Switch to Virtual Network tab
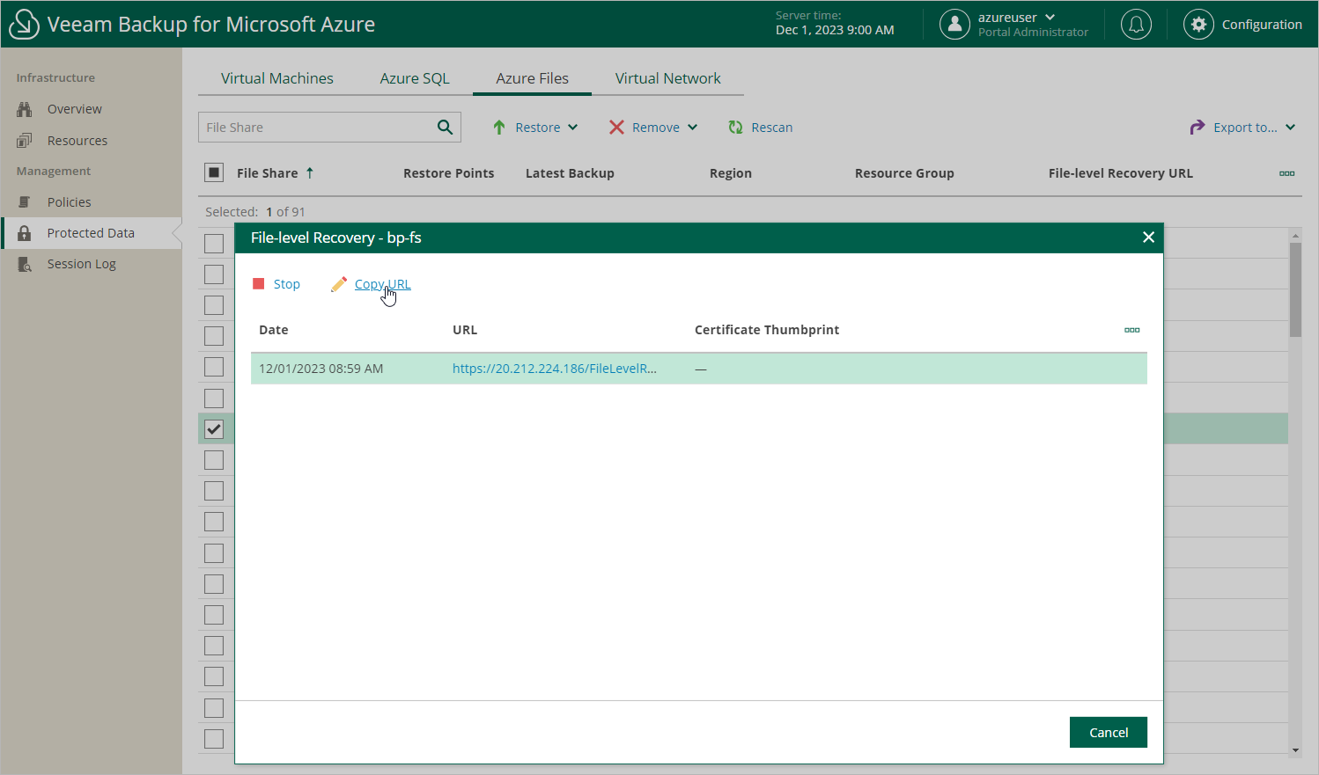 pyautogui.click(x=667, y=78)
